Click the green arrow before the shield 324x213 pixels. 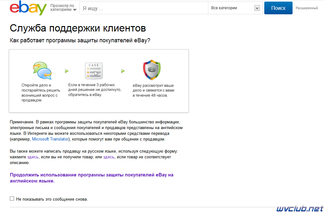pyautogui.click(x=123, y=71)
